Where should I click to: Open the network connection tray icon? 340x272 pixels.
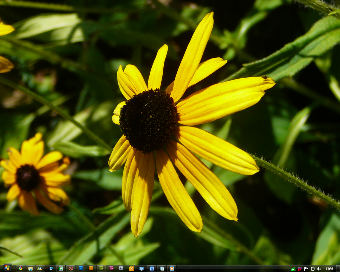(x=313, y=269)
